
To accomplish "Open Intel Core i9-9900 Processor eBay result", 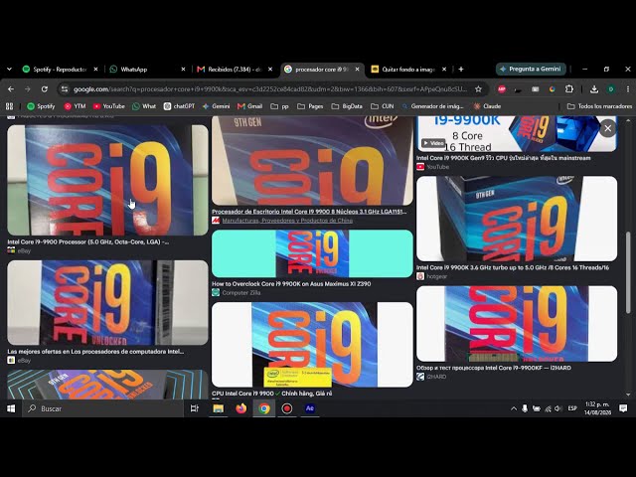I will click(x=88, y=242).
